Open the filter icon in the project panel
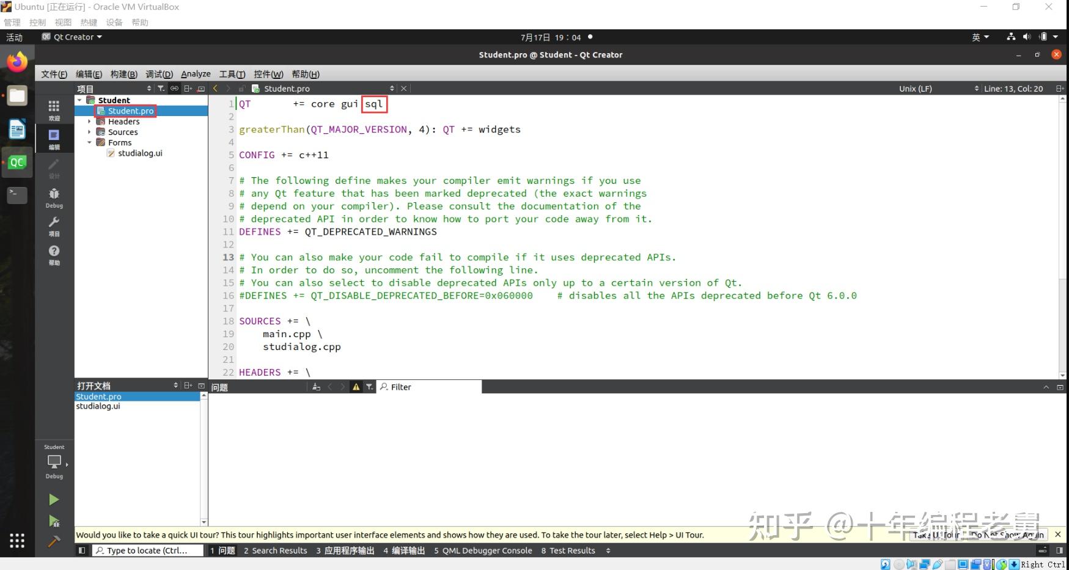Screen dimensions: 1069x570 point(161,88)
